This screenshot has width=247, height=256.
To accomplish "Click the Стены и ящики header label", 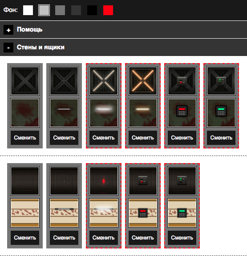I will click(40, 47).
